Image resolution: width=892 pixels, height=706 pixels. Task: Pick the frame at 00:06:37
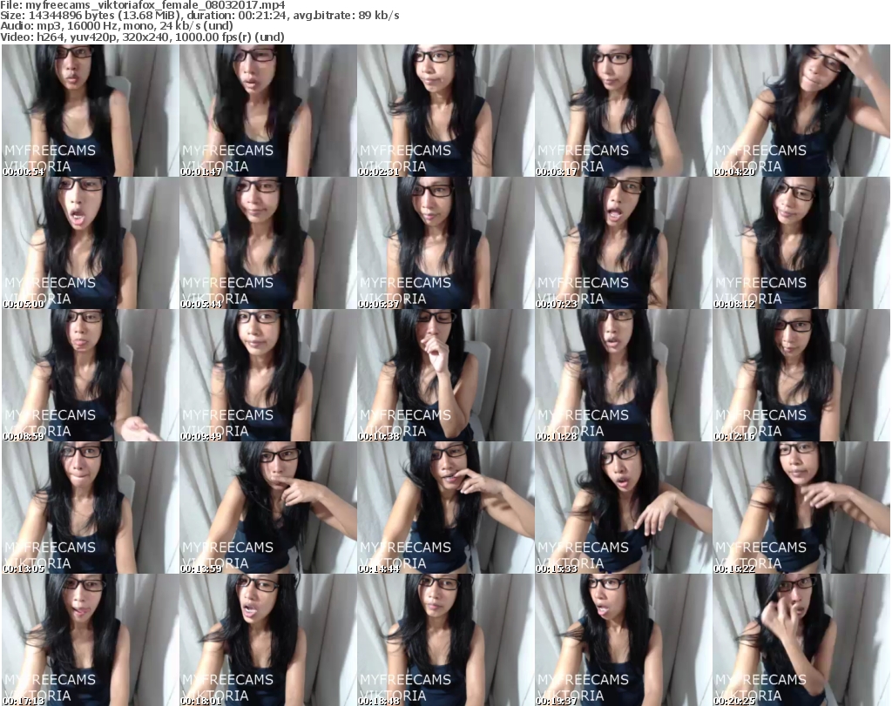coord(445,243)
